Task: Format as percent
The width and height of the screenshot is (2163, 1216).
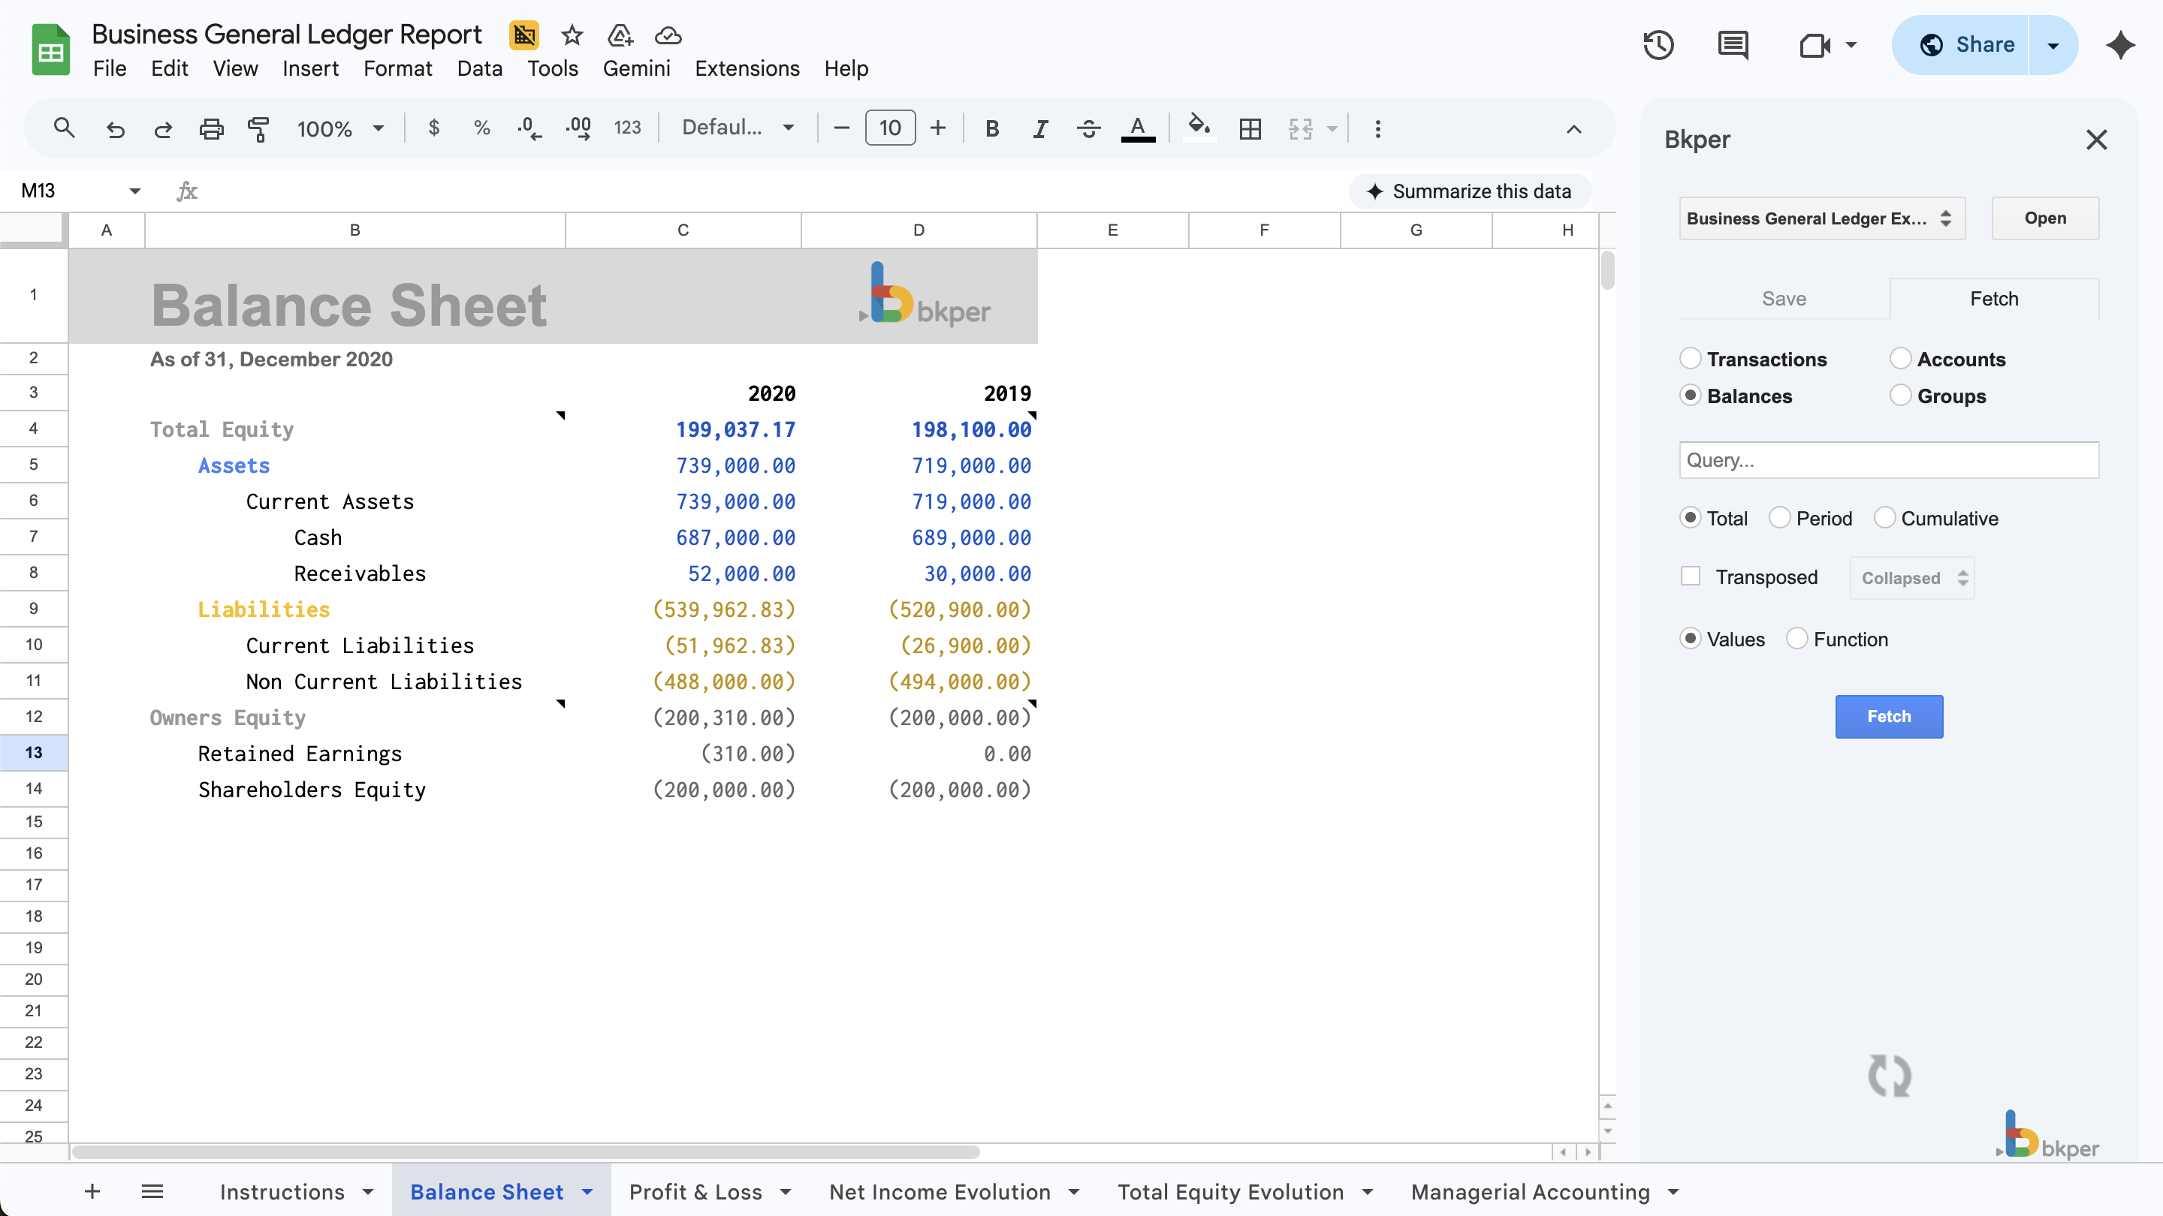Action: [x=481, y=128]
